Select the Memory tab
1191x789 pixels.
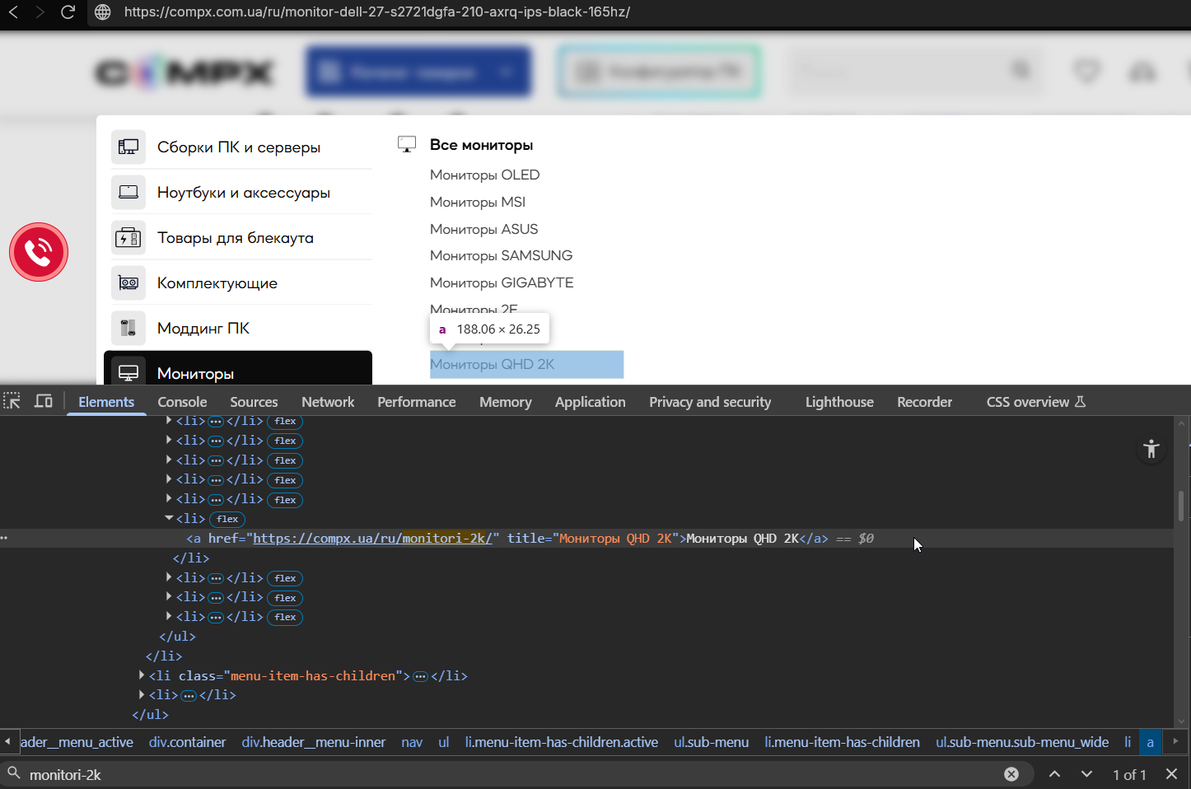tap(506, 402)
